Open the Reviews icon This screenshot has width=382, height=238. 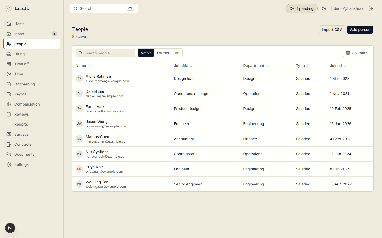coord(9,114)
